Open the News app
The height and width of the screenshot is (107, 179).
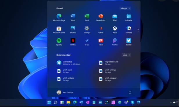click(x=101, y=42)
